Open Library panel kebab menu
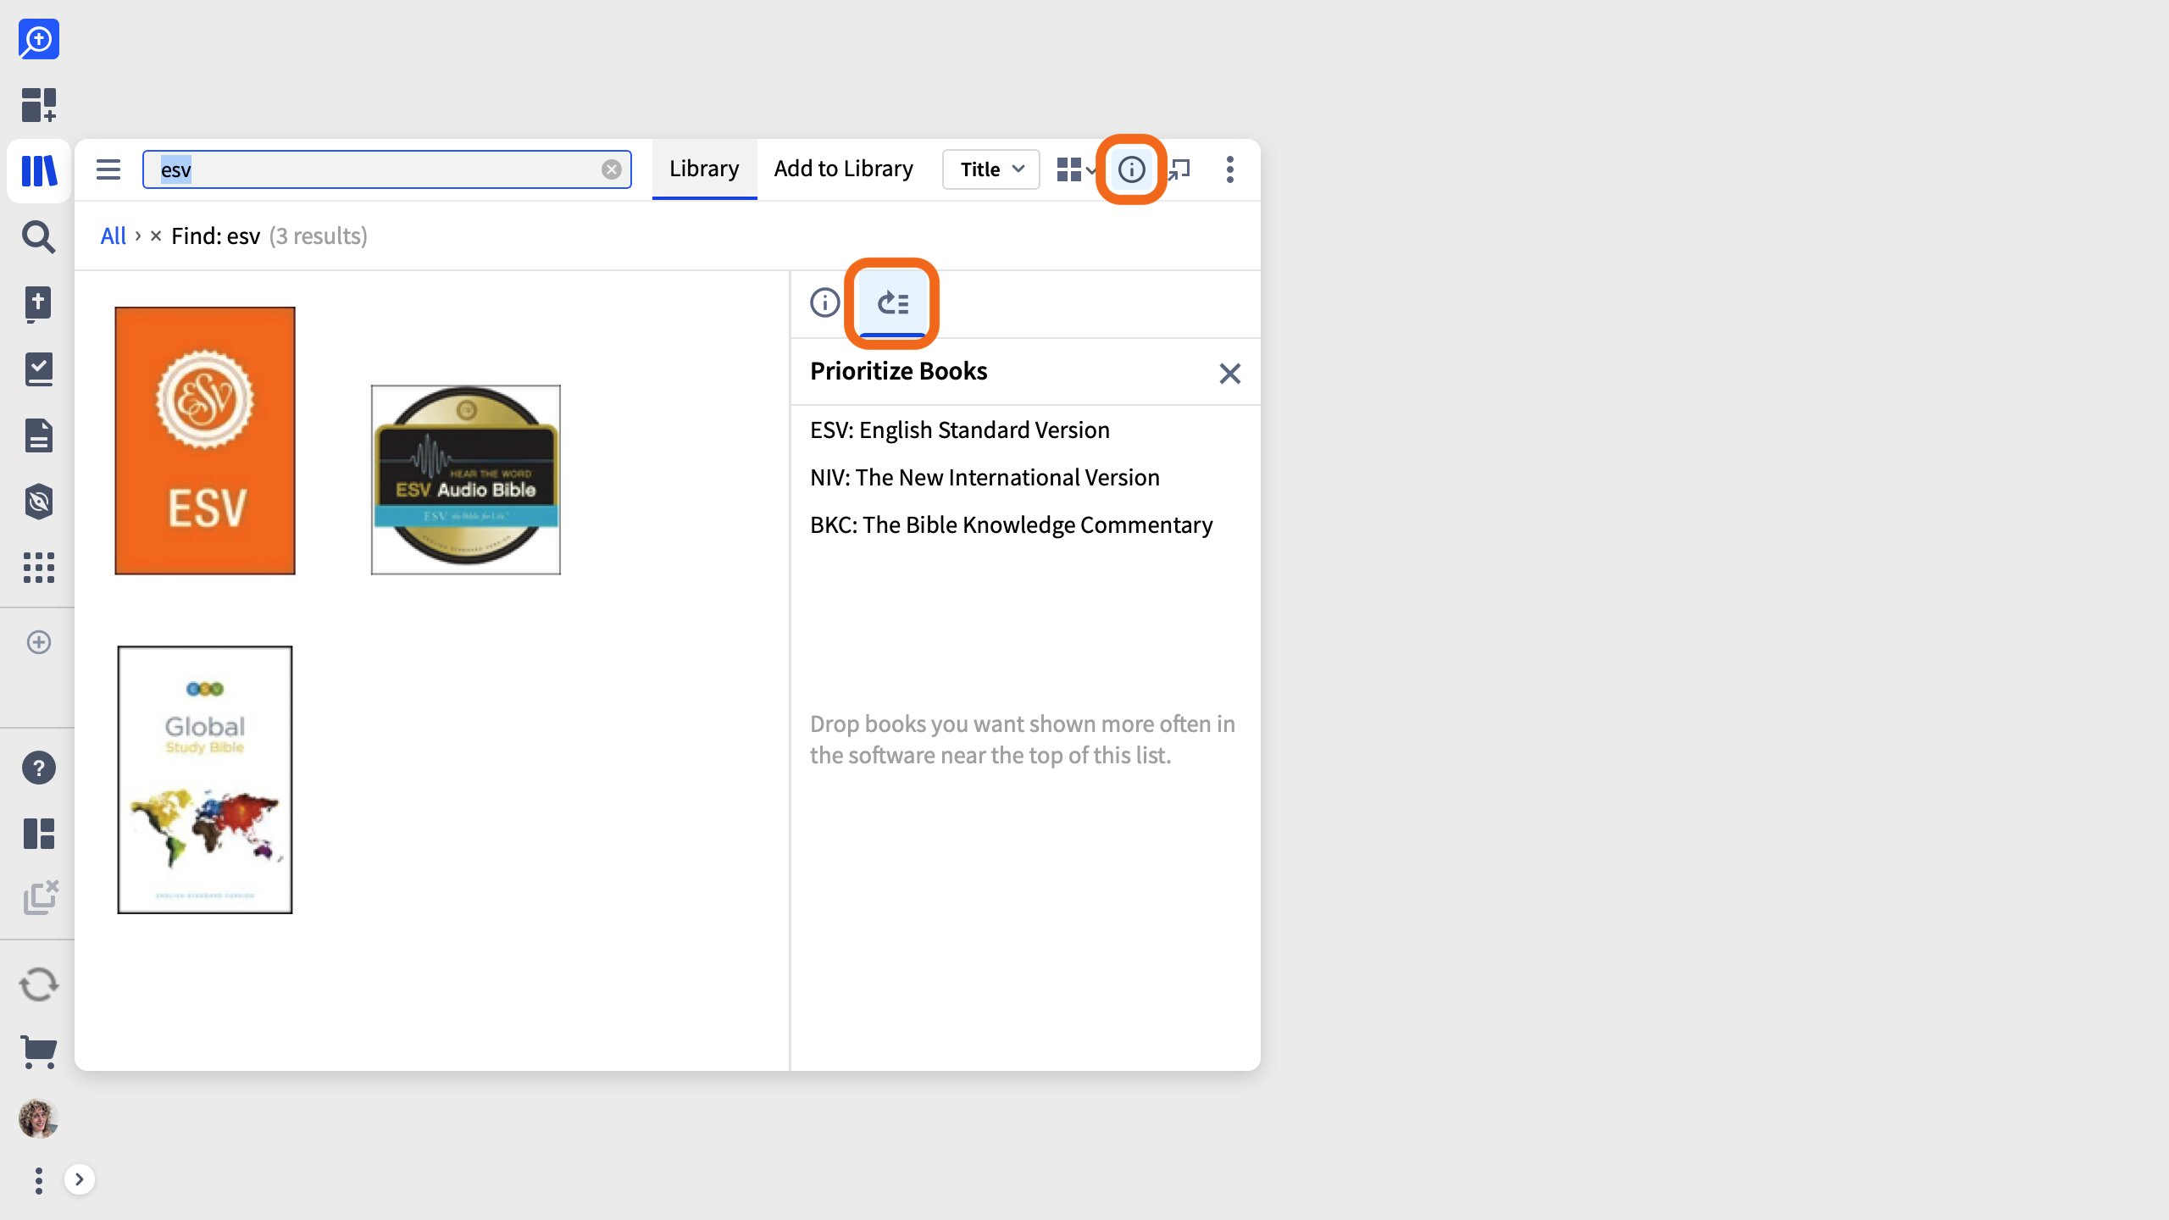Viewport: 2169px width, 1220px height. (x=1230, y=169)
